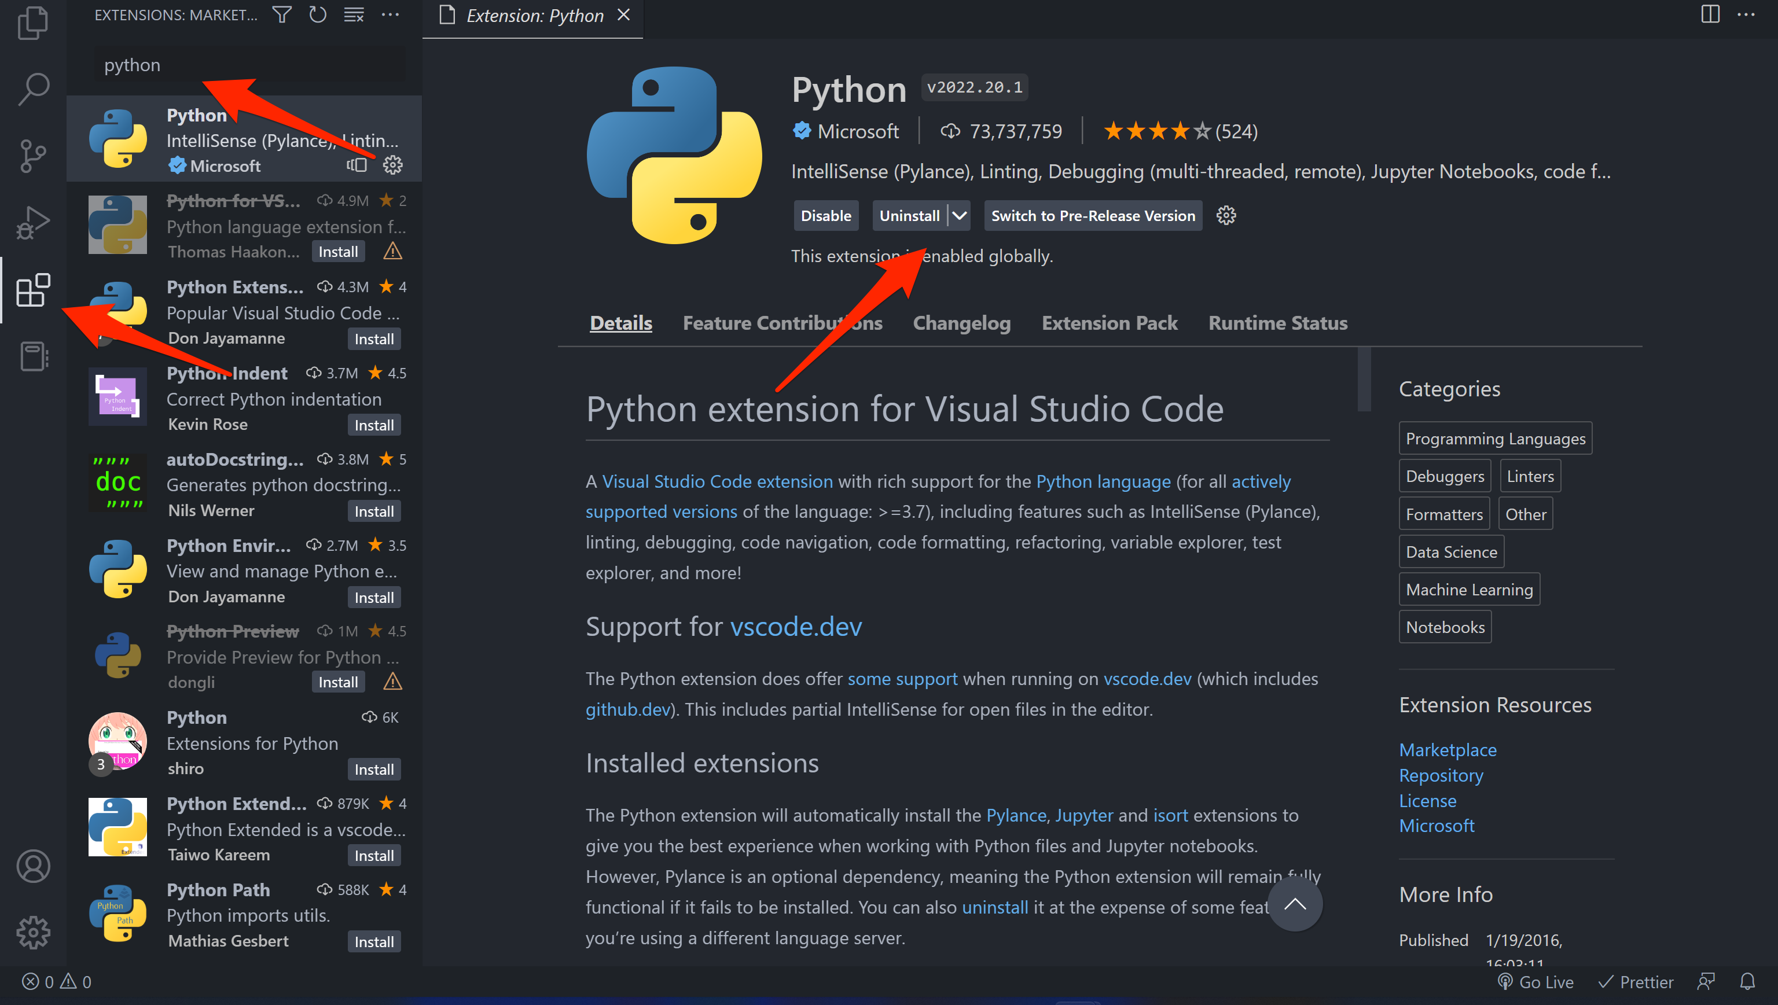
Task: Toggle Prettier in status bar
Action: 1636,981
